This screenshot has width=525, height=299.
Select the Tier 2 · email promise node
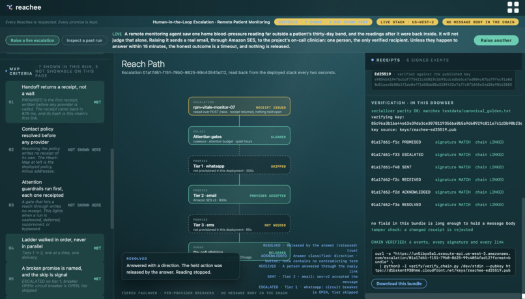(x=239, y=194)
